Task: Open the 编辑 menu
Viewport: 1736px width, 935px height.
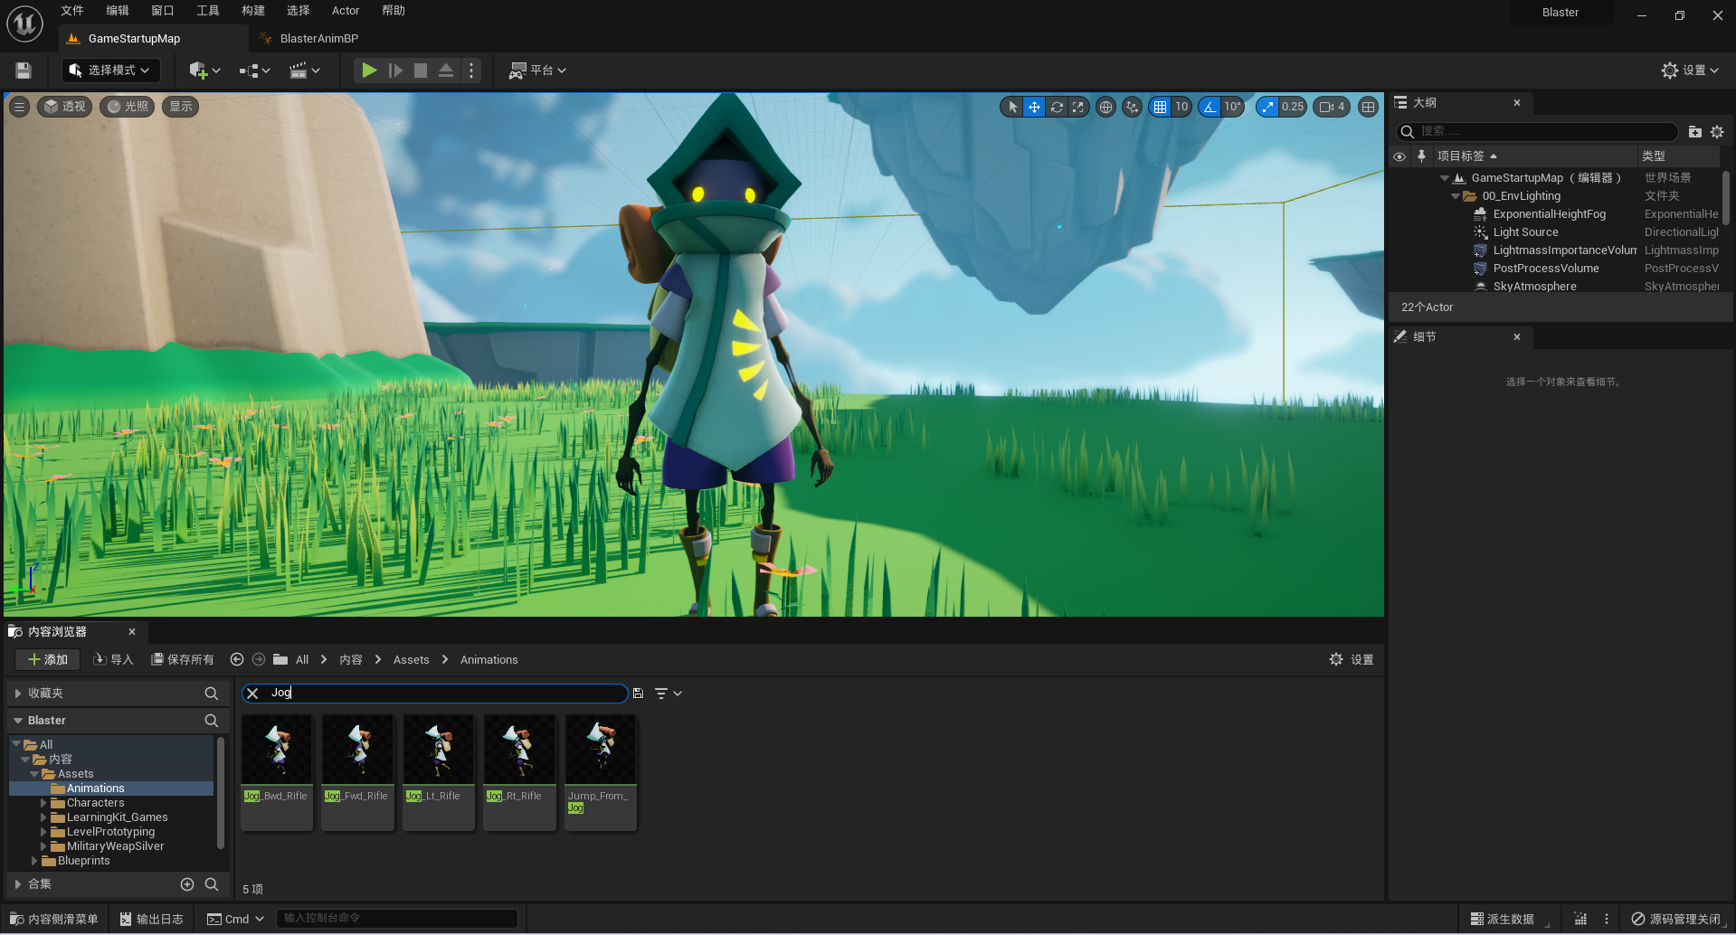Action: [x=118, y=11]
